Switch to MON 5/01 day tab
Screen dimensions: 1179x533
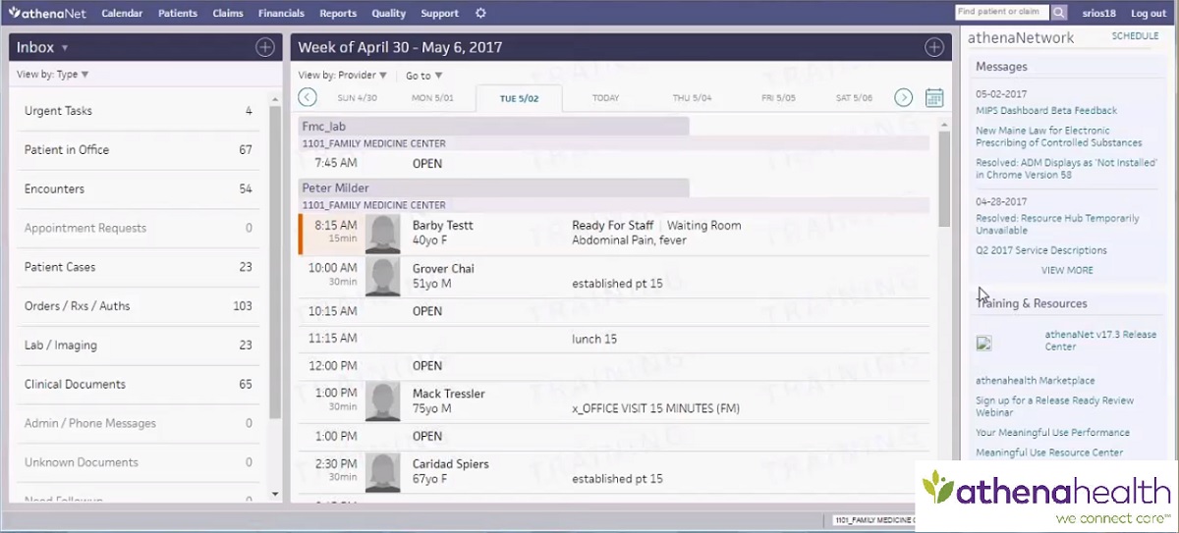432,98
